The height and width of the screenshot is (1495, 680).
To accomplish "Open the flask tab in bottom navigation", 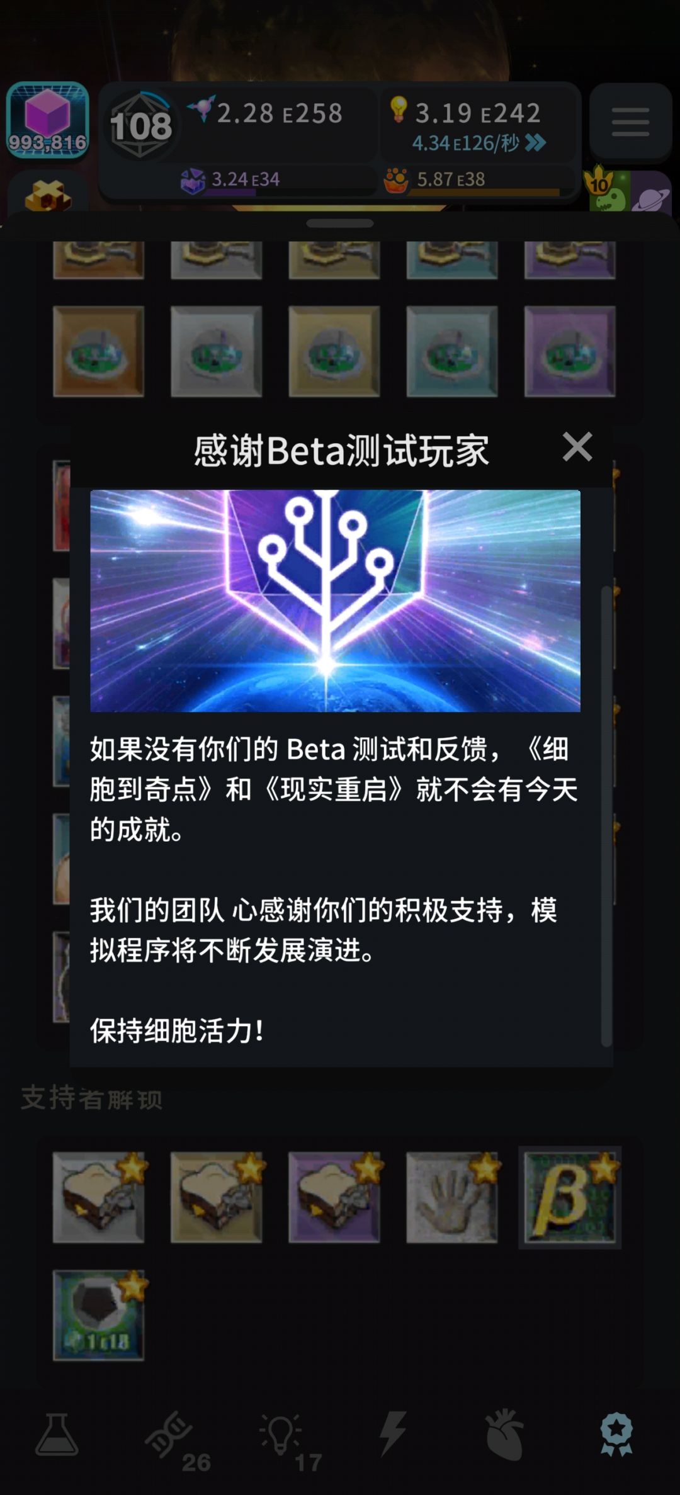I will pos(57,1435).
